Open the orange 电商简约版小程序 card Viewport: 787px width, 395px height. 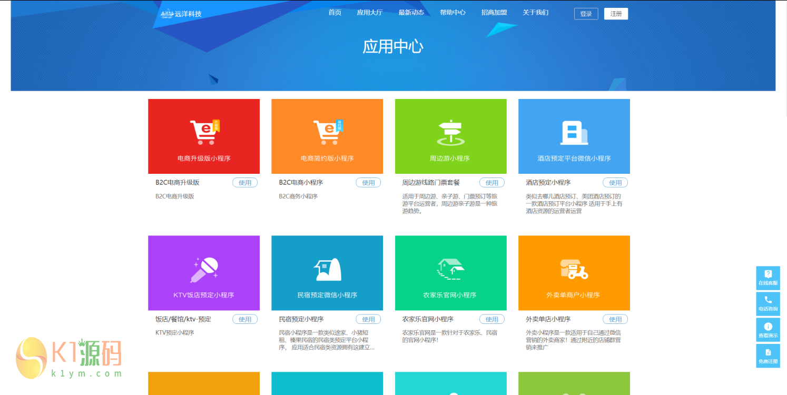(x=327, y=136)
